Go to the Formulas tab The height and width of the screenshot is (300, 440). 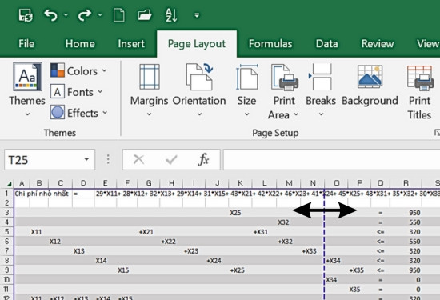coord(270,44)
